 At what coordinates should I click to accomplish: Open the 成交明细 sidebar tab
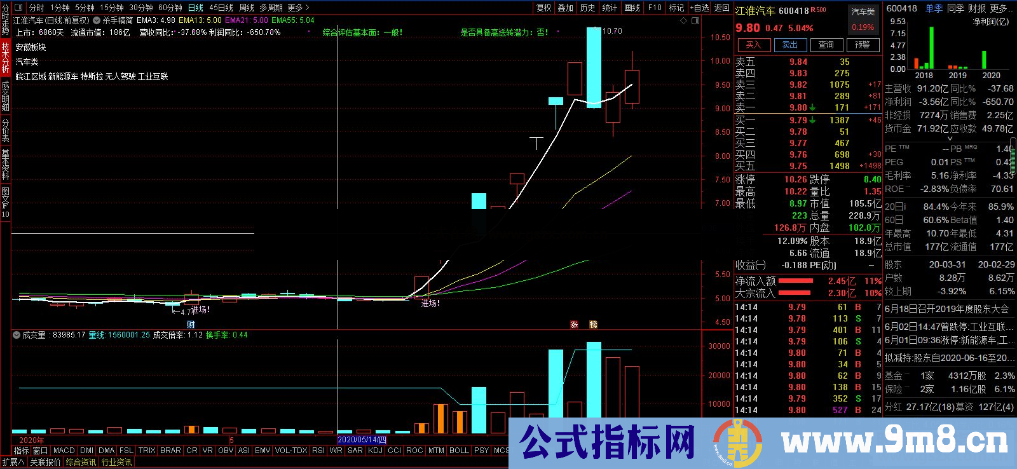[5, 96]
